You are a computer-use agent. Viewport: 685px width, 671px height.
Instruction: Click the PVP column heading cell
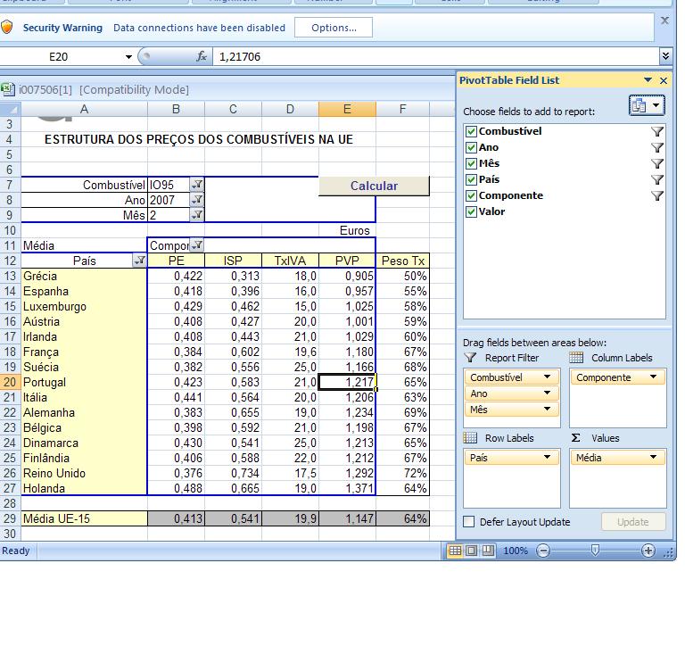point(347,261)
